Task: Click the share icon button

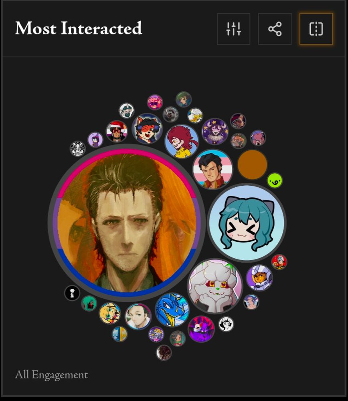Action: pyautogui.click(x=275, y=29)
